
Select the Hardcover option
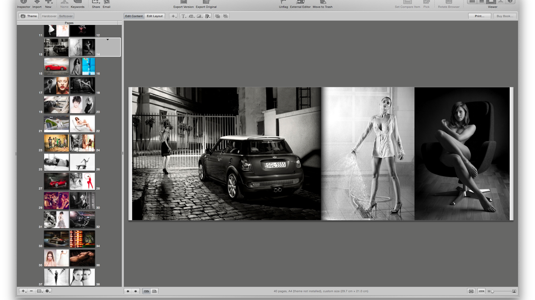(49, 16)
